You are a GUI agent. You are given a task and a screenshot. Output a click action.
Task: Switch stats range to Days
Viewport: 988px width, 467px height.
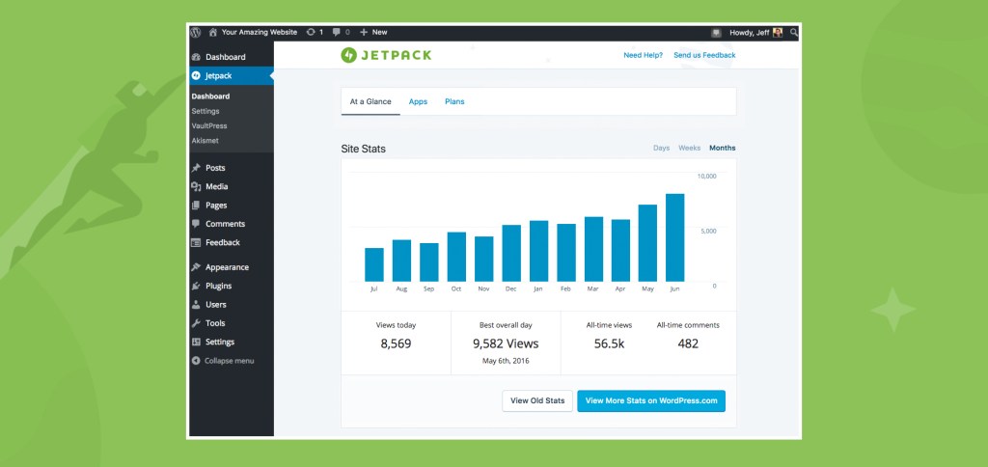661,148
